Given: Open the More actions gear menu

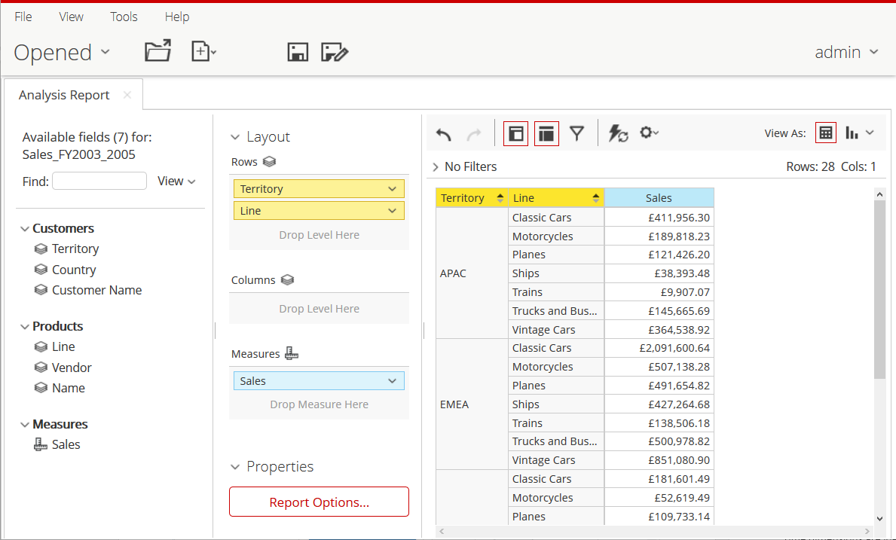Looking at the screenshot, I should [x=648, y=133].
